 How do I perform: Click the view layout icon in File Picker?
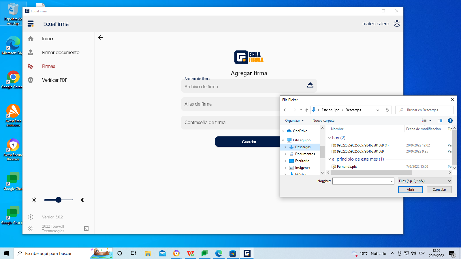[424, 121]
